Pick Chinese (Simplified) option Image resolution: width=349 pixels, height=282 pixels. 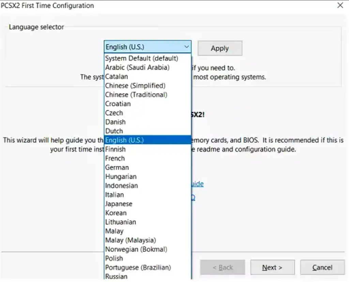coord(135,86)
